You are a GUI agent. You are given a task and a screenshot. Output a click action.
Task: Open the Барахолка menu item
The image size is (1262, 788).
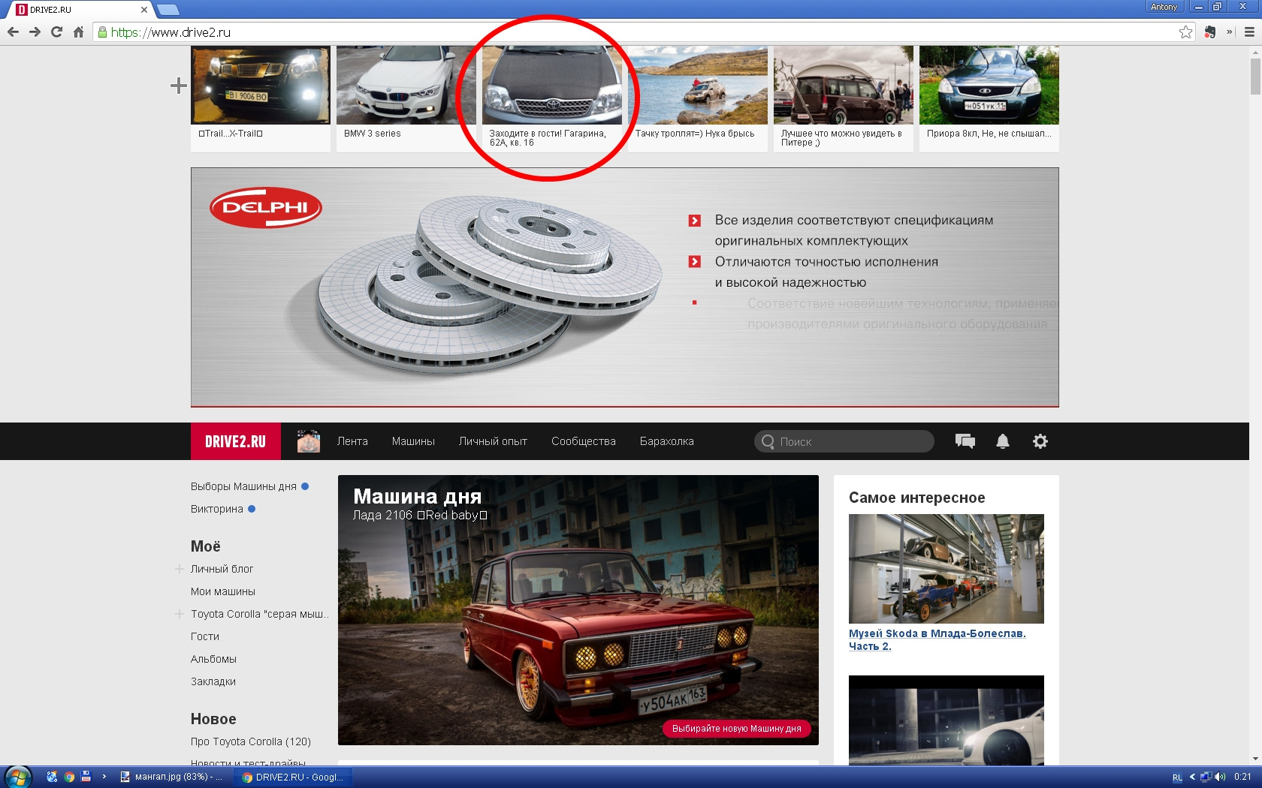click(667, 441)
